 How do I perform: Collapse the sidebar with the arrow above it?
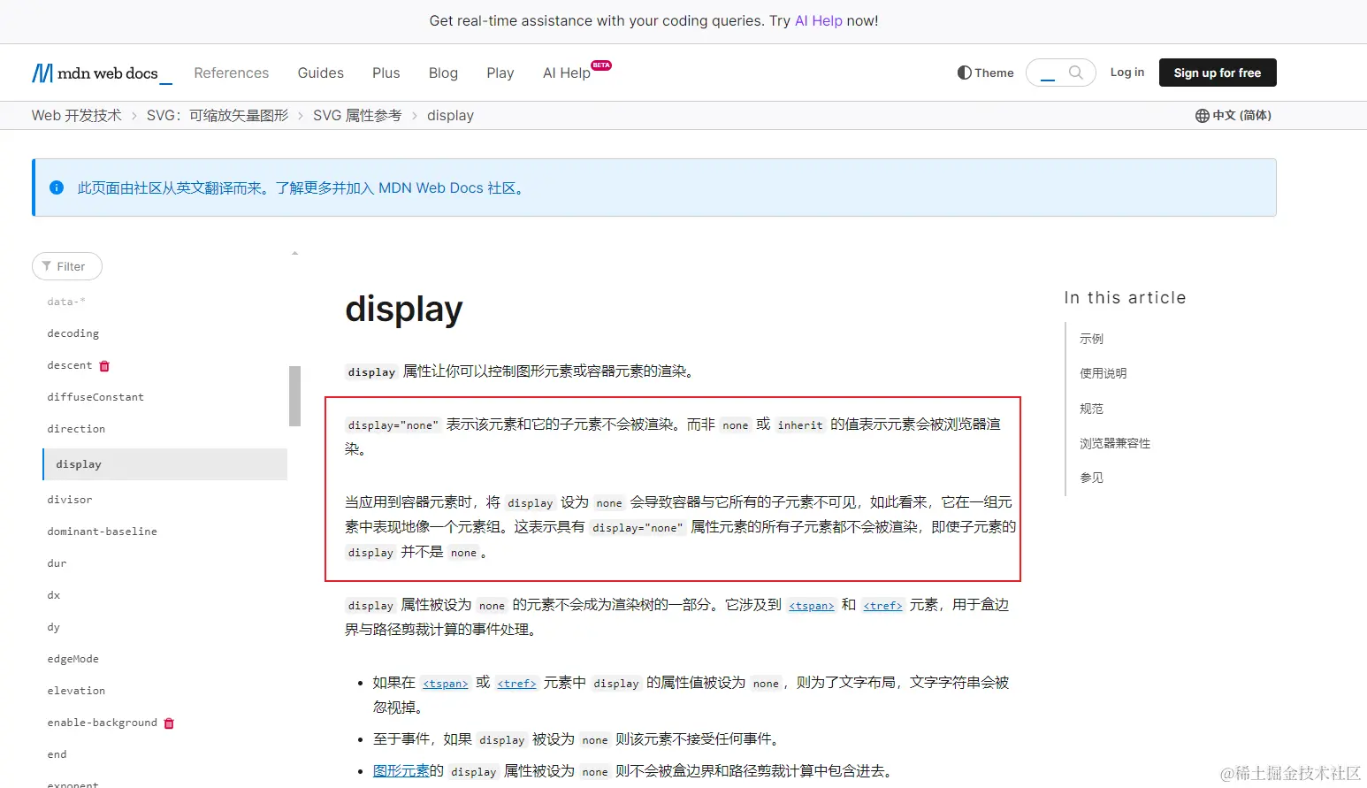coord(294,252)
